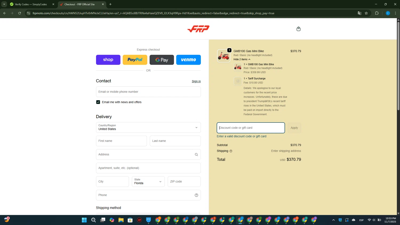Click the Last name field
The height and width of the screenshot is (225, 400).
click(x=175, y=141)
